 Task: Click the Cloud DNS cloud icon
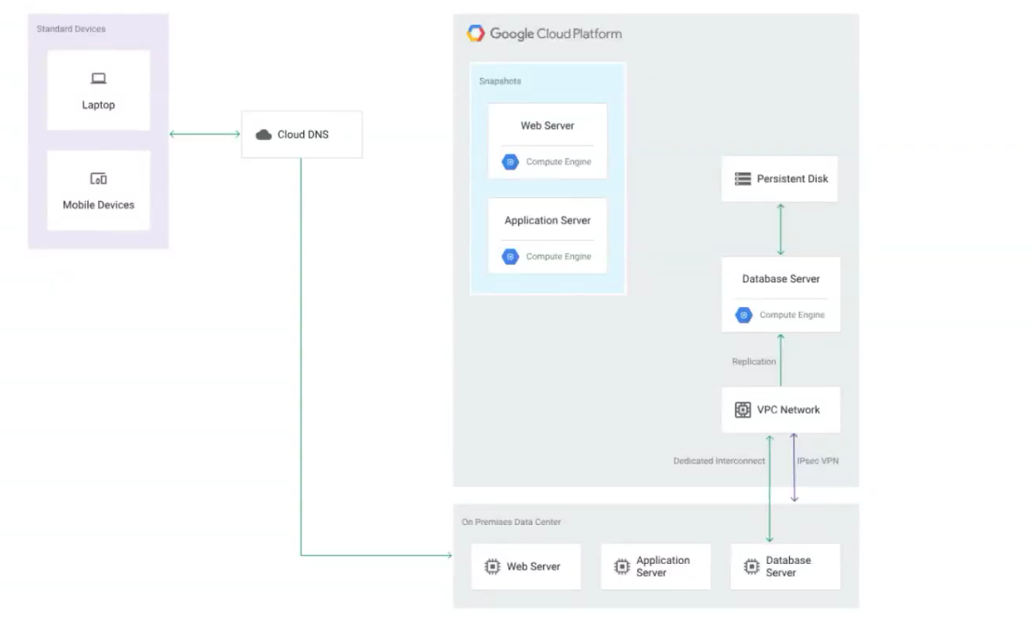tap(264, 134)
